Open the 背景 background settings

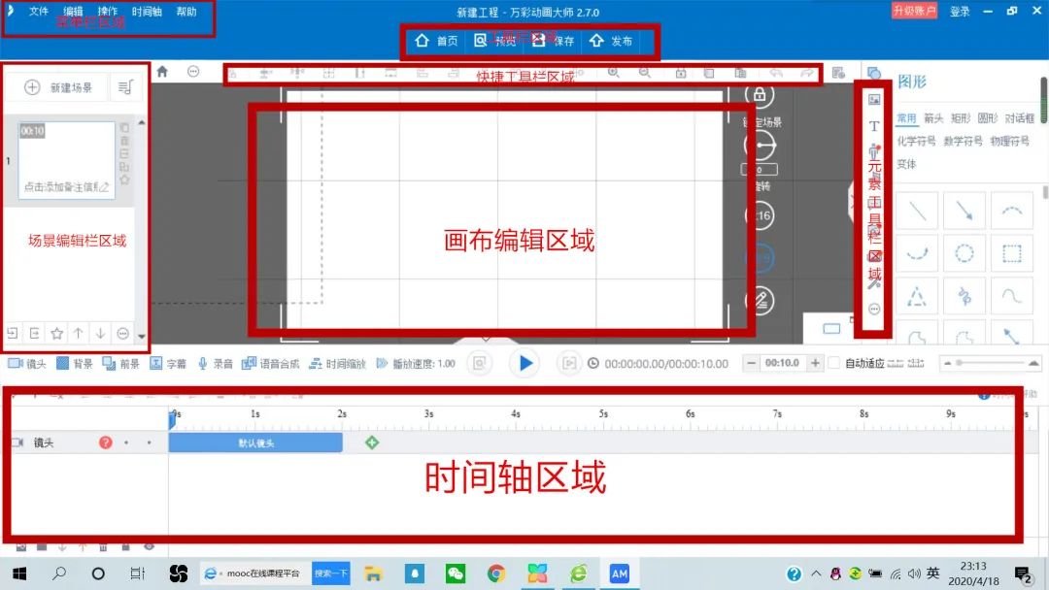74,363
